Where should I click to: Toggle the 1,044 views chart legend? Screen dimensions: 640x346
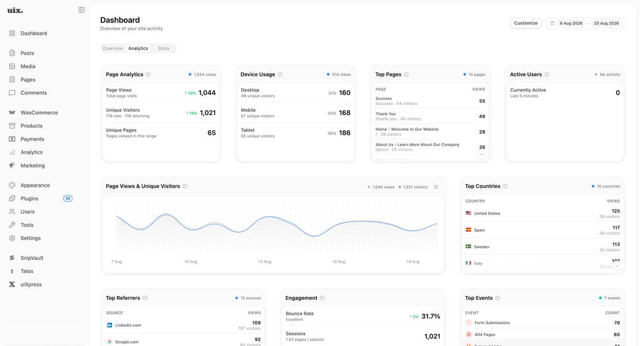[x=381, y=187]
